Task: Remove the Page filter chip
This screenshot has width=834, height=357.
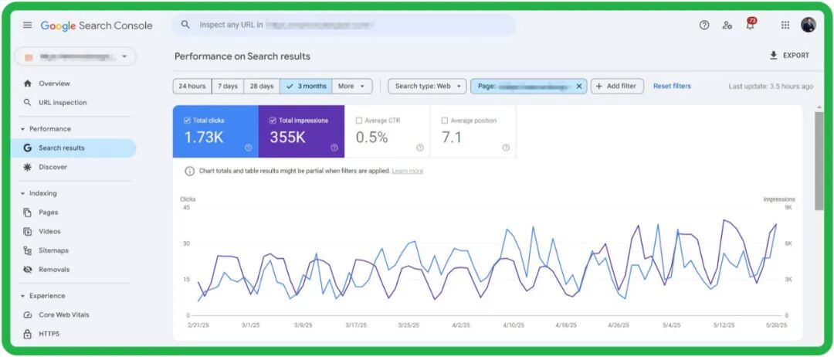Action: (x=578, y=87)
